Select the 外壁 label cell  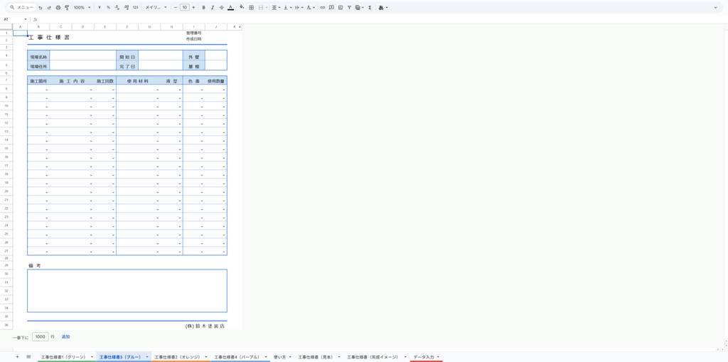pyautogui.click(x=193, y=56)
